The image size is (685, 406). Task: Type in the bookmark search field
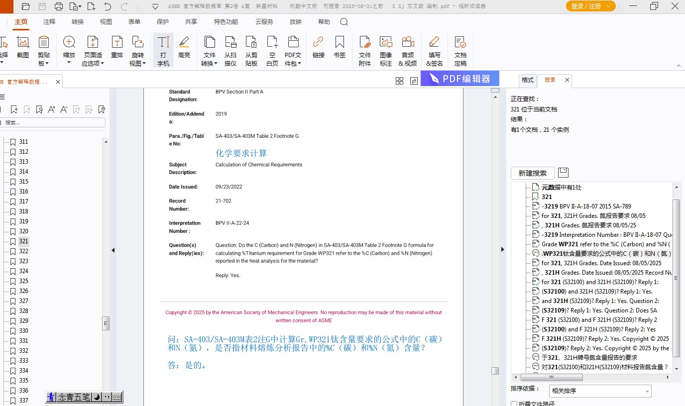click(x=54, y=122)
